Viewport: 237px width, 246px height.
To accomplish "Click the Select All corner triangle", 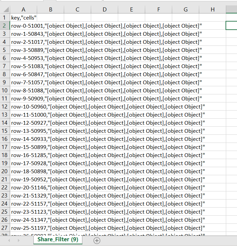I will pyautogui.click(x=6, y=10).
